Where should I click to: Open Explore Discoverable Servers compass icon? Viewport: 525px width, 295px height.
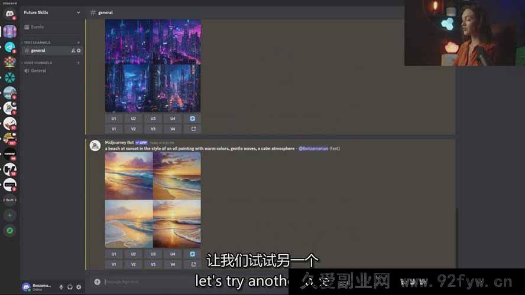tap(9, 231)
